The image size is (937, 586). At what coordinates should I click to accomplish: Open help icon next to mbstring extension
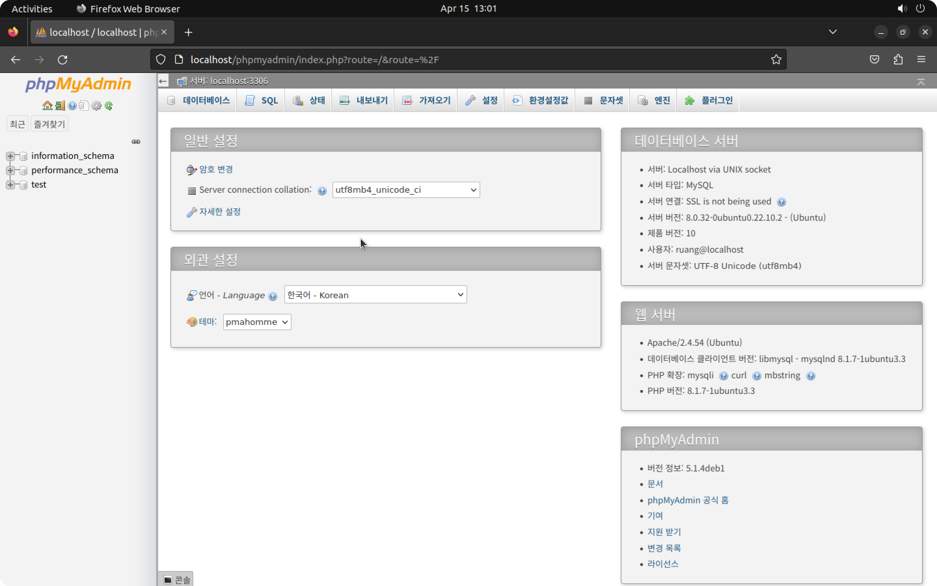810,376
